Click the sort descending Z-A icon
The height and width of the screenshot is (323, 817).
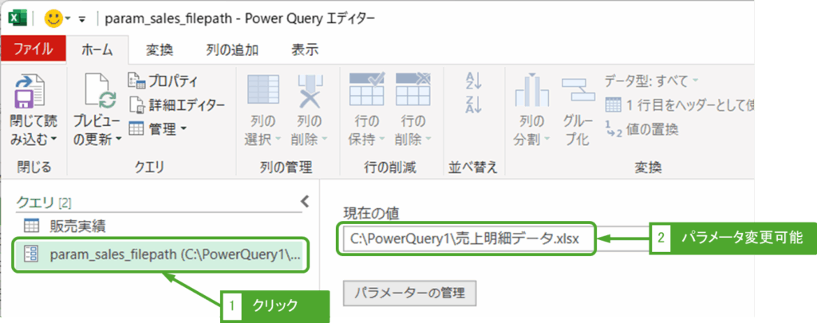tap(473, 104)
